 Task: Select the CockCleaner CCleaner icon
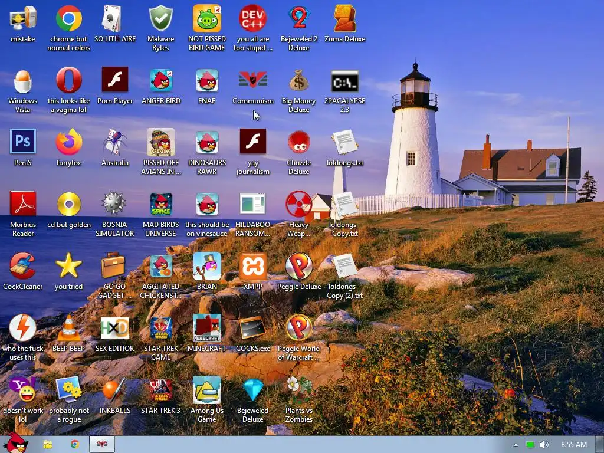pyautogui.click(x=23, y=266)
